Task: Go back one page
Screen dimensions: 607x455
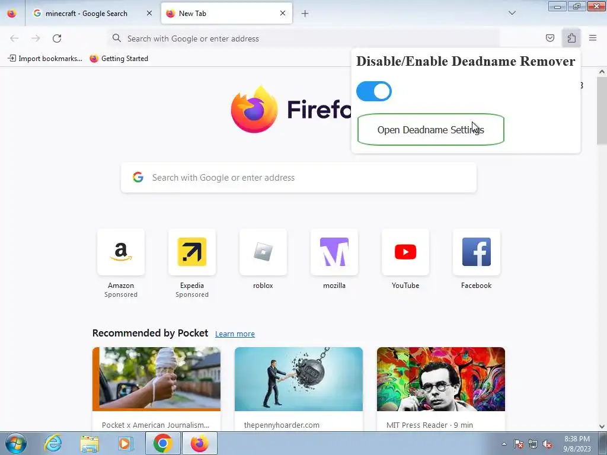Action: point(14,39)
